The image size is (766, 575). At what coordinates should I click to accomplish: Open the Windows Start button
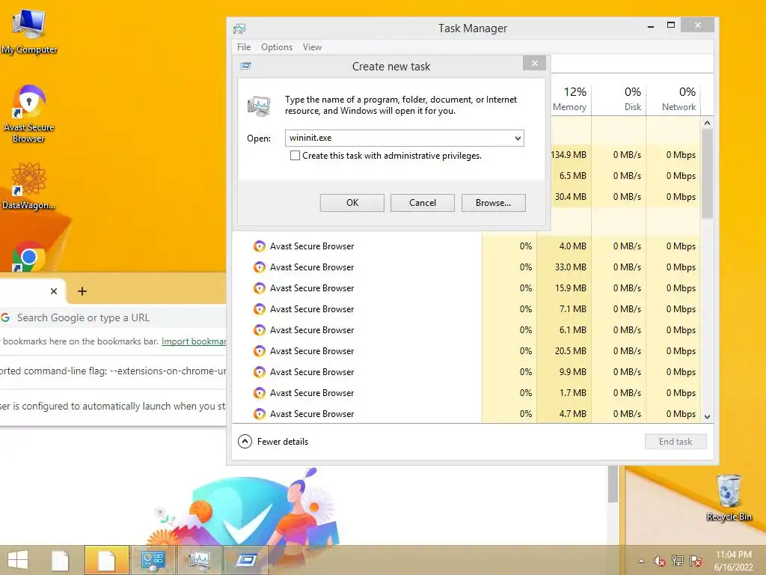(18, 560)
